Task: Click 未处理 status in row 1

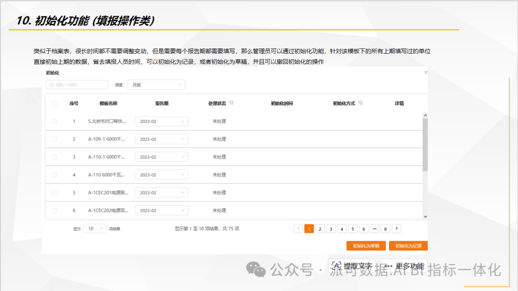Action: (x=219, y=121)
